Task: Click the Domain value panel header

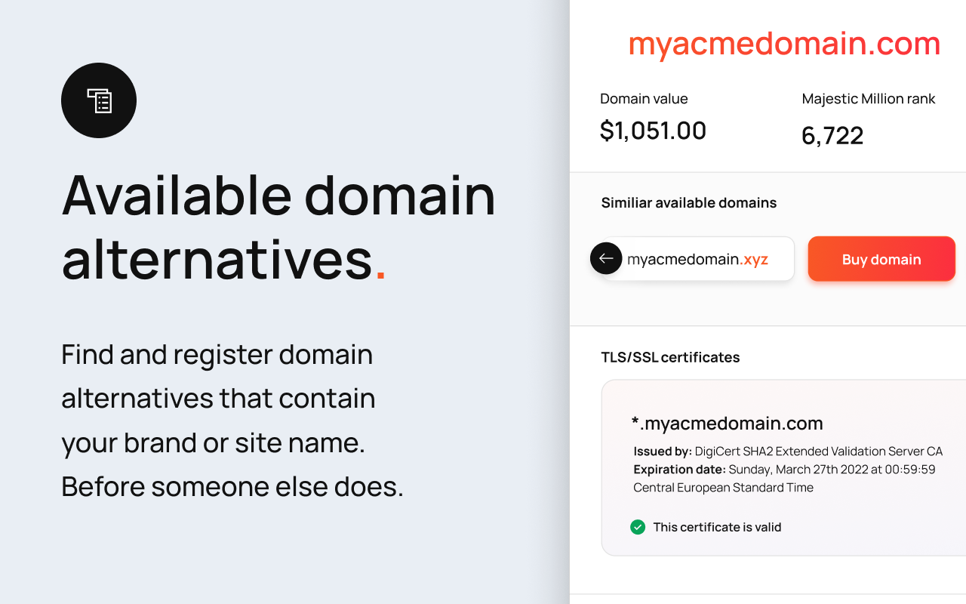Action: pyautogui.click(x=644, y=98)
